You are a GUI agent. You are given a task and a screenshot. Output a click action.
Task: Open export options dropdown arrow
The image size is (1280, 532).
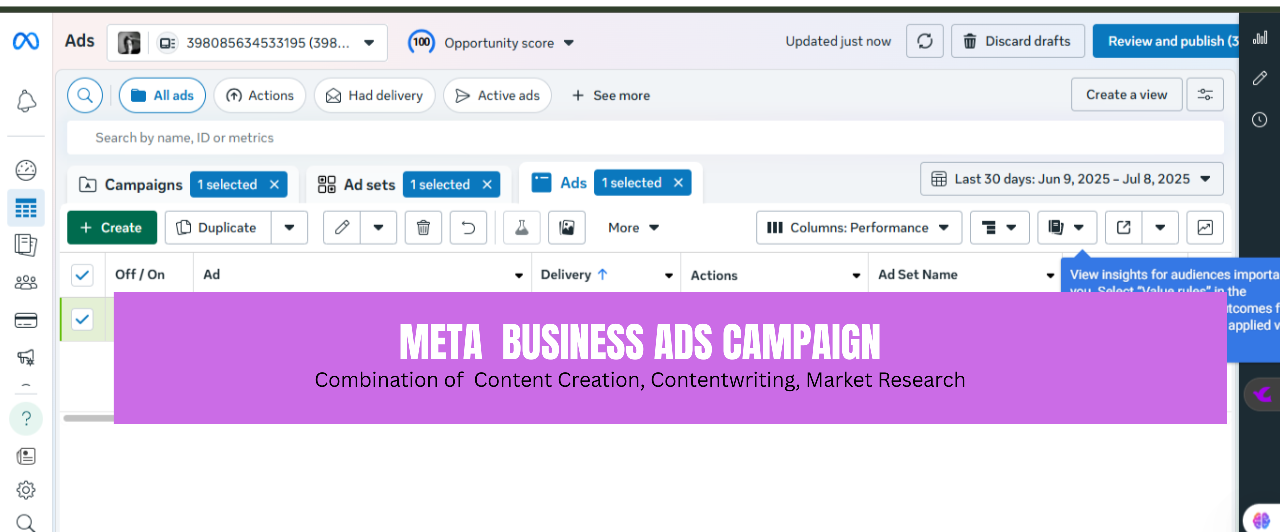pyautogui.click(x=1160, y=228)
